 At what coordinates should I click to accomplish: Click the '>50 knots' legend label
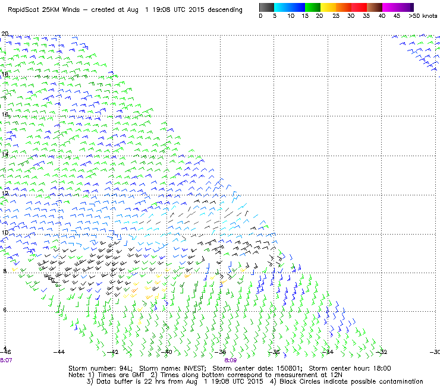[423, 16]
